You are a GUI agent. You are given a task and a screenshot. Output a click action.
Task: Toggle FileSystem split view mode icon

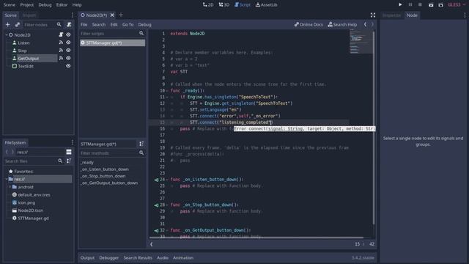[69, 152]
